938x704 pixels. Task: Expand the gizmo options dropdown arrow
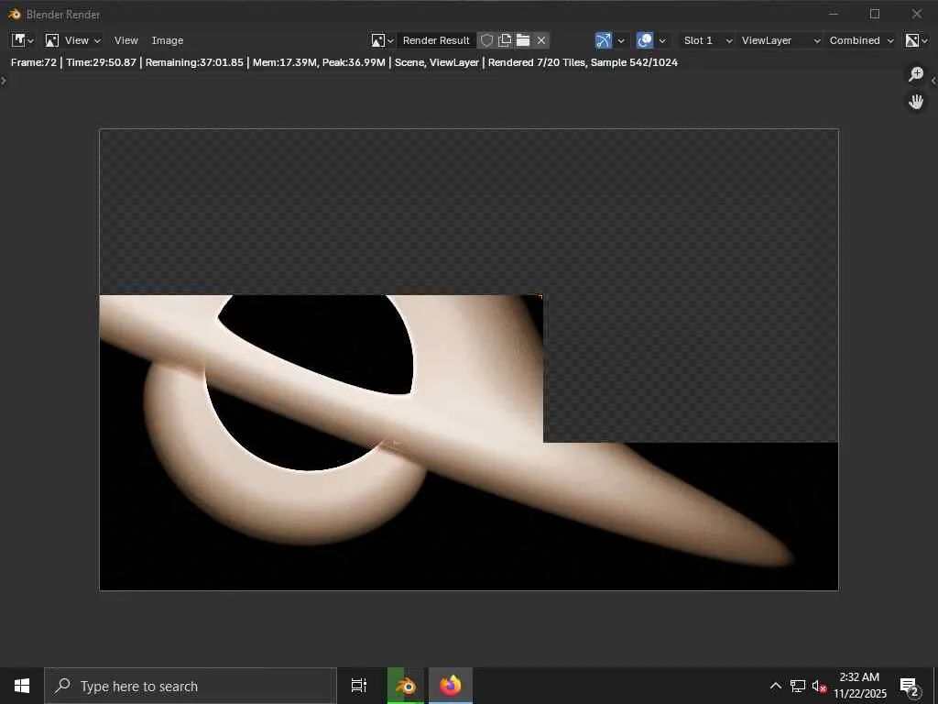621,40
